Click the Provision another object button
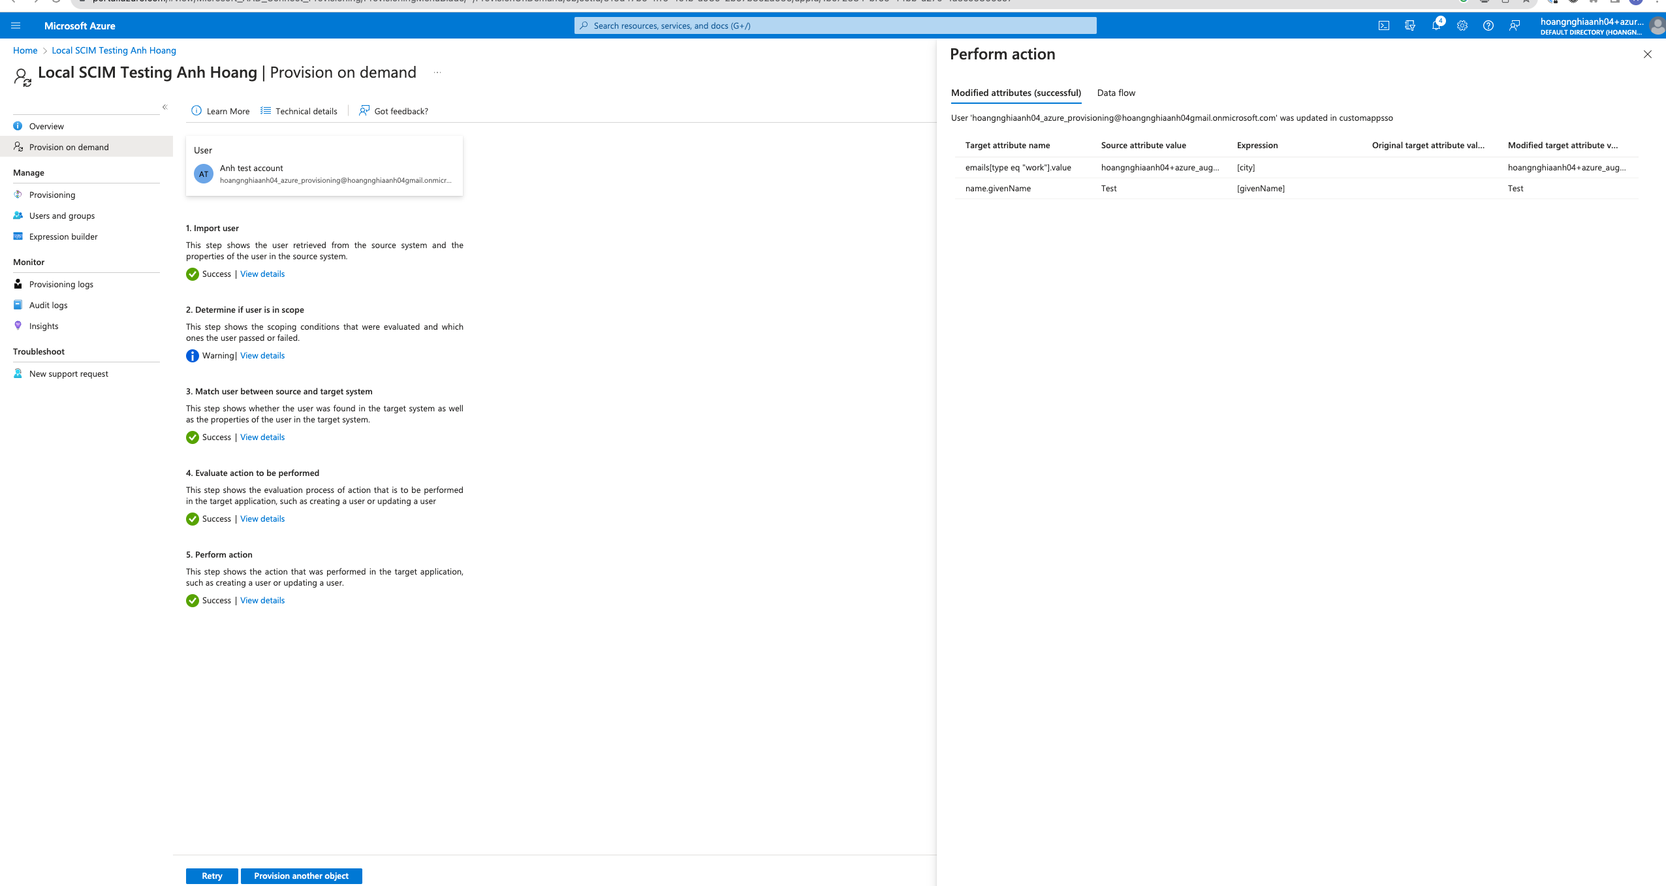 pos(301,876)
